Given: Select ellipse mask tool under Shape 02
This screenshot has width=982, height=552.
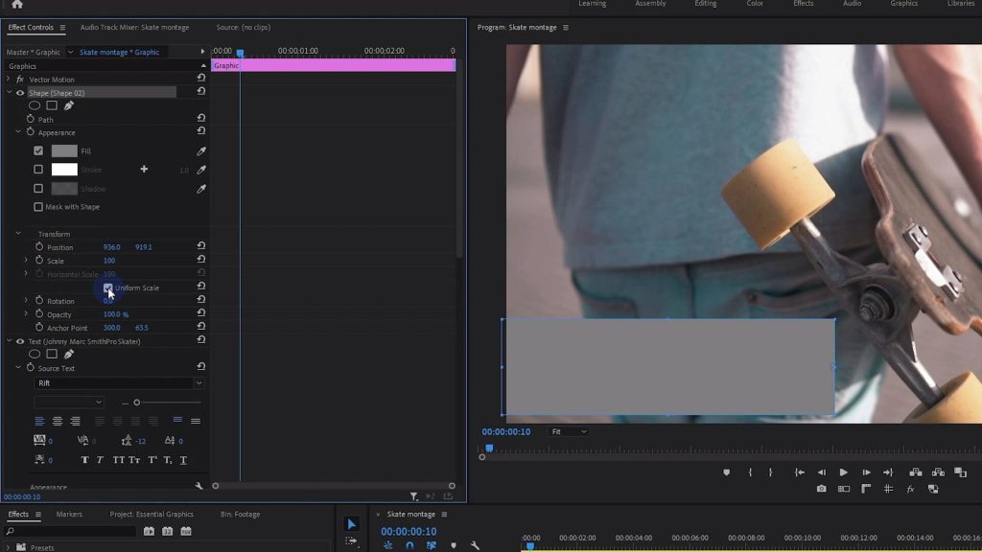Looking at the screenshot, I should coord(35,105).
